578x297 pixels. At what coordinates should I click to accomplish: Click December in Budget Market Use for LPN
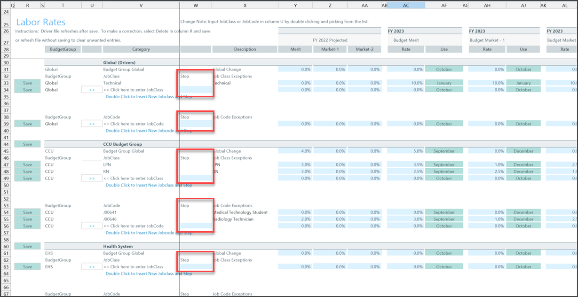click(x=523, y=165)
